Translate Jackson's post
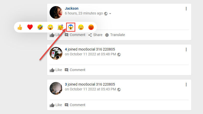The height and width of the screenshot is (114, 203). coord(115,35)
